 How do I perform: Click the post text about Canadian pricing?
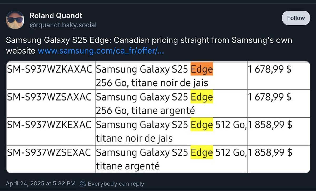[149, 41]
